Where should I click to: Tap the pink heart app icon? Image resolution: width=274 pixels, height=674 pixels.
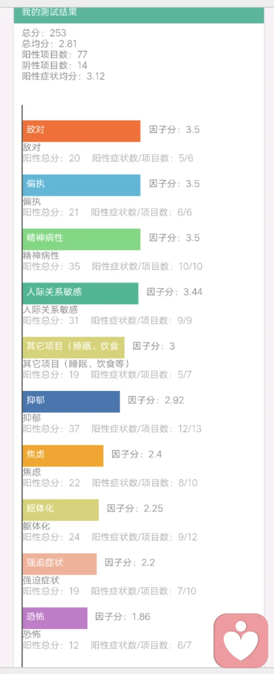coord(241,640)
